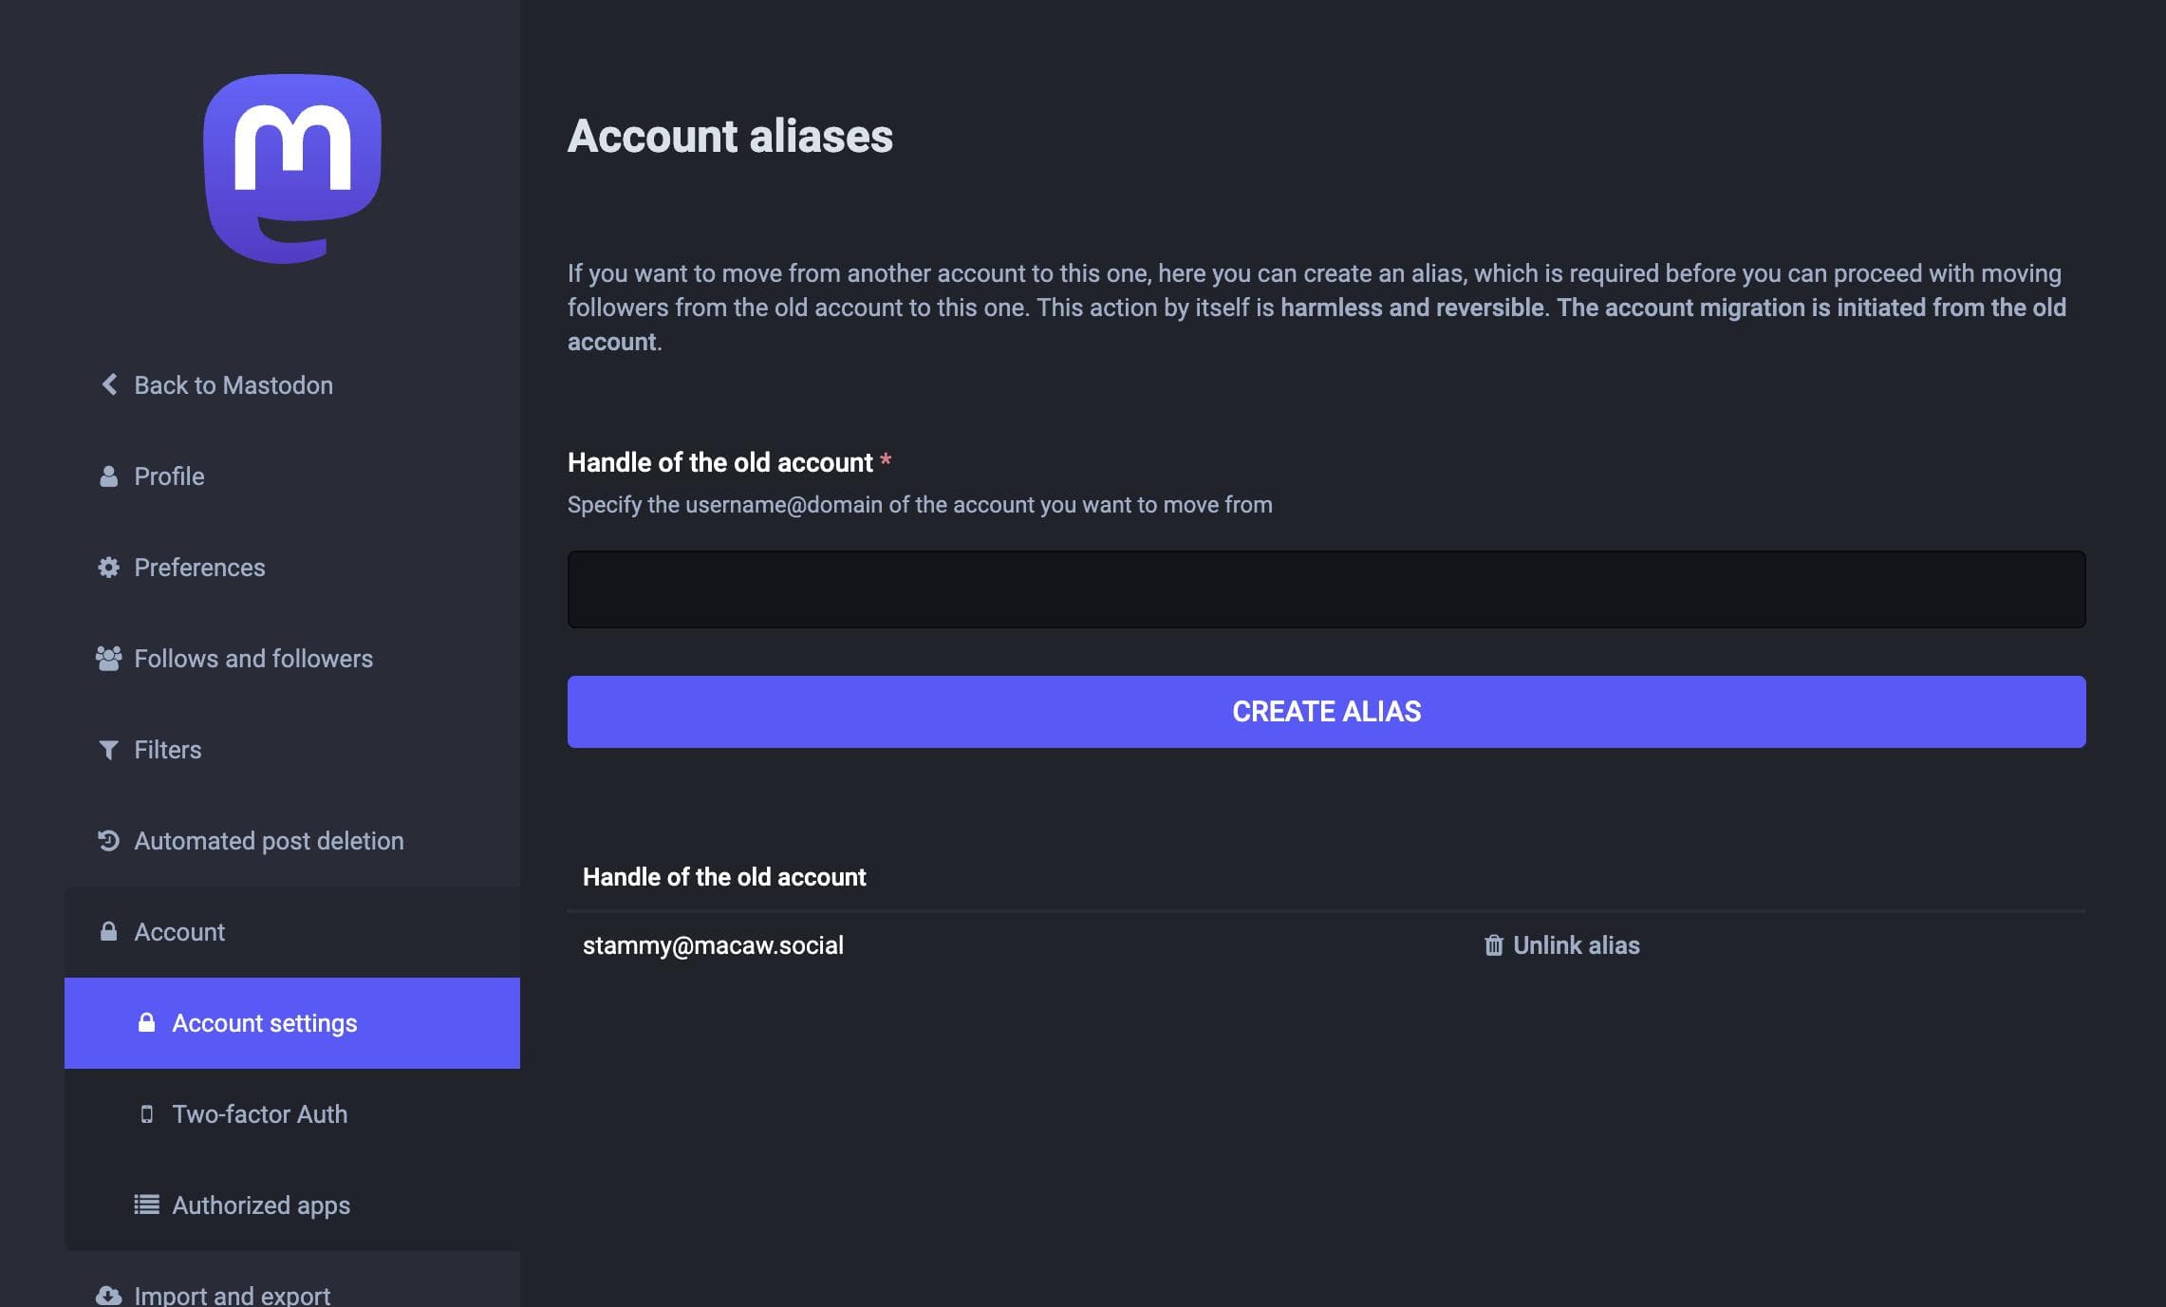Click the gear icon next to Preferences
The height and width of the screenshot is (1307, 2166).
point(109,568)
